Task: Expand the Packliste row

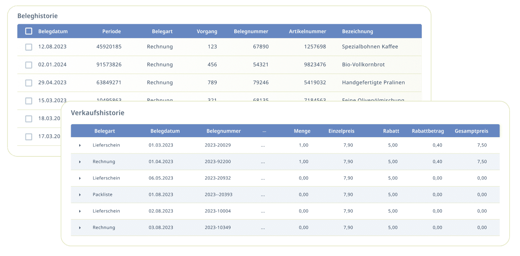Action: click(x=80, y=195)
